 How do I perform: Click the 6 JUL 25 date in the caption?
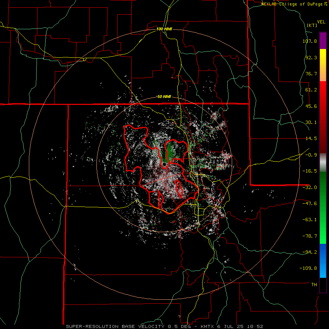[x=231, y=326]
